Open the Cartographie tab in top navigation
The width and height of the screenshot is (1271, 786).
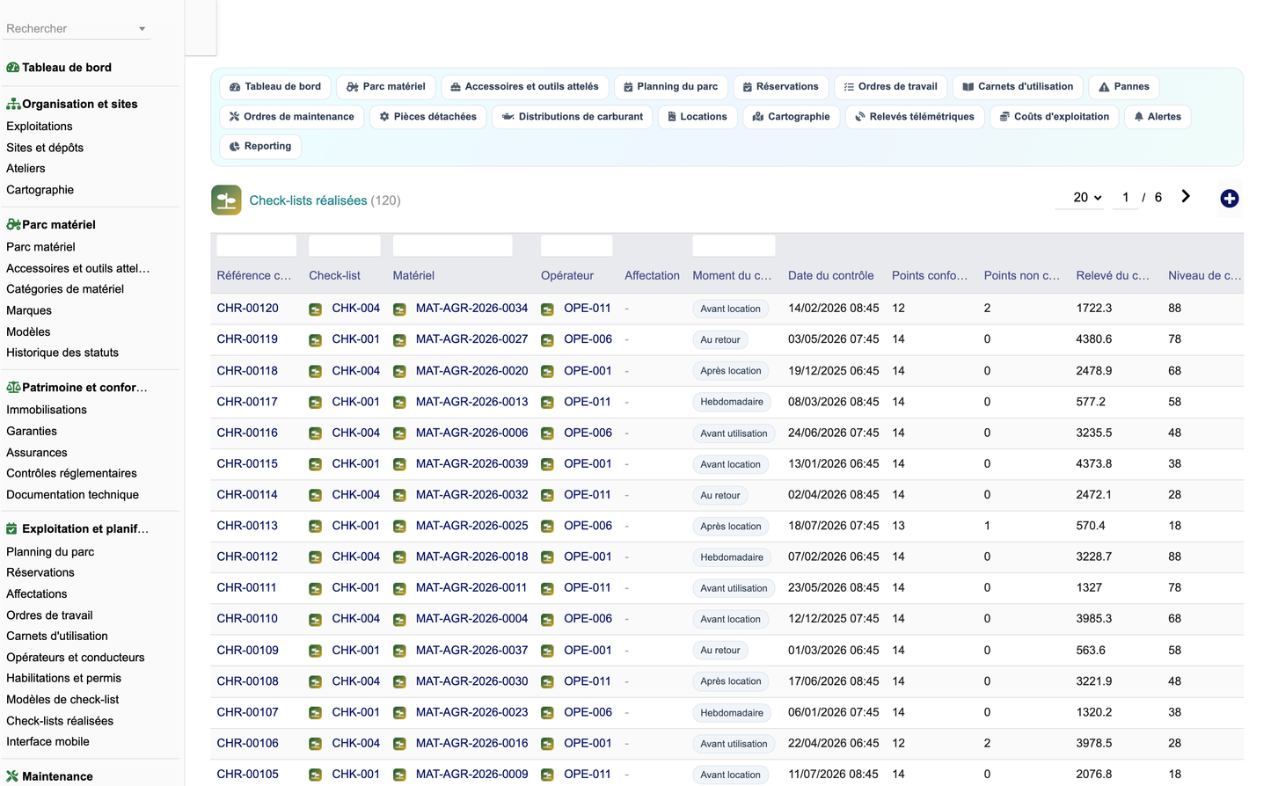coord(792,117)
